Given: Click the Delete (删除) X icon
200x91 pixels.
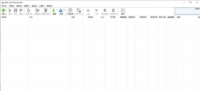Looking at the screenshot, I should 21,10.
